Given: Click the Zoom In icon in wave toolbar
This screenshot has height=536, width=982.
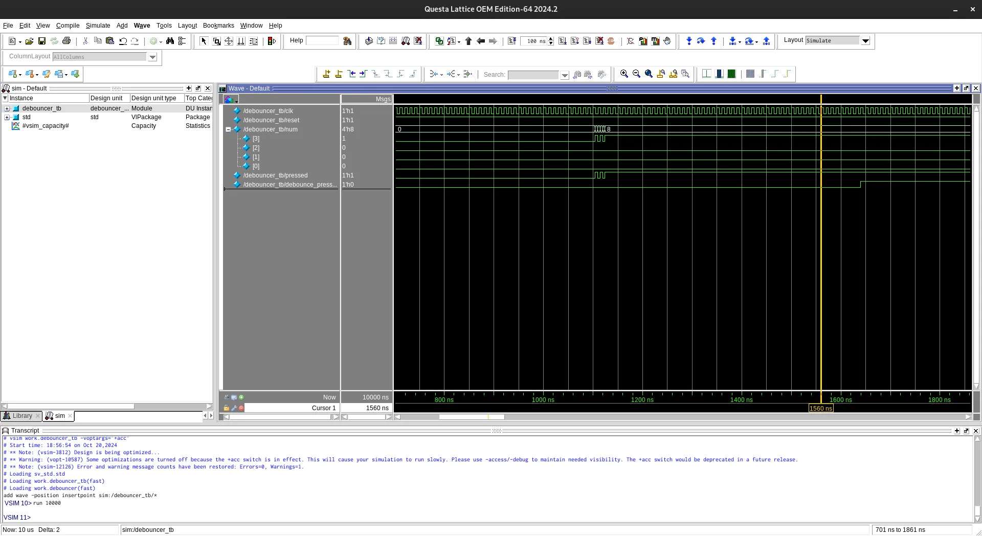Looking at the screenshot, I should [624, 74].
